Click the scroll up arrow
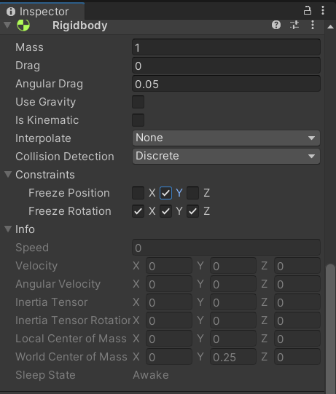This screenshot has width=336, height=394. 330,27
